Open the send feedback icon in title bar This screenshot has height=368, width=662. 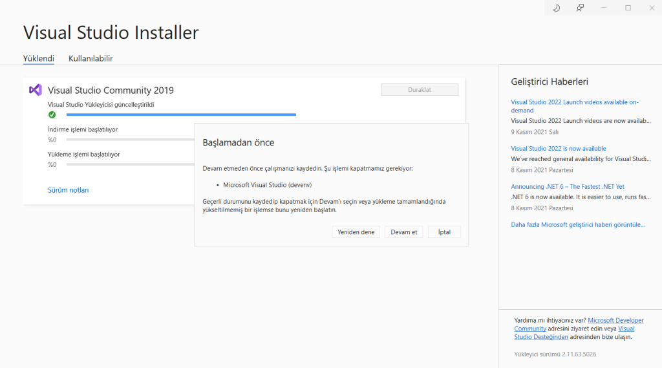(x=580, y=8)
